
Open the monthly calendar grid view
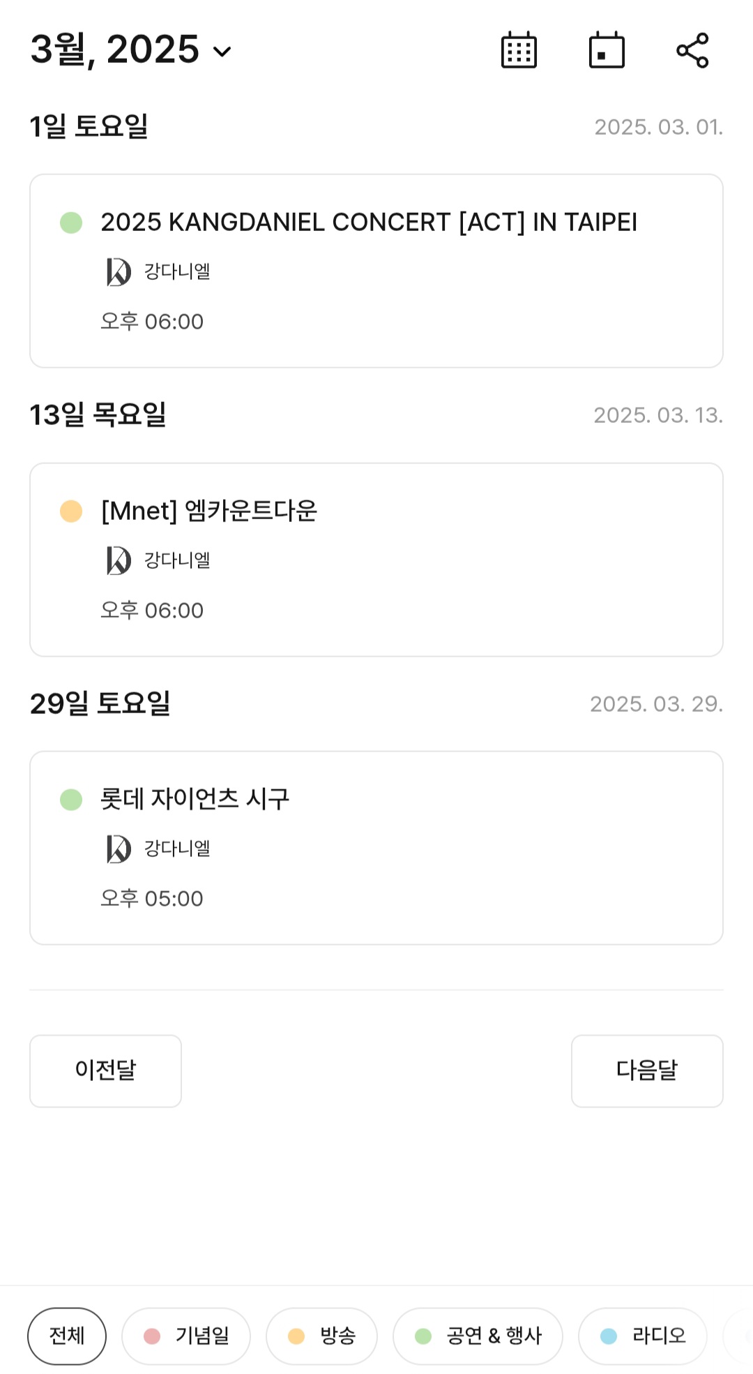[519, 50]
